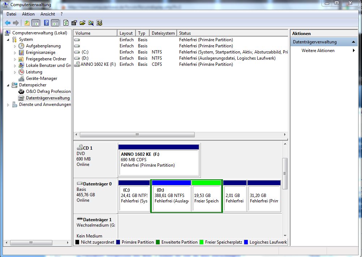Open O&O Defrag Professional in tree
The width and height of the screenshot is (362, 257).
[x=48, y=91]
